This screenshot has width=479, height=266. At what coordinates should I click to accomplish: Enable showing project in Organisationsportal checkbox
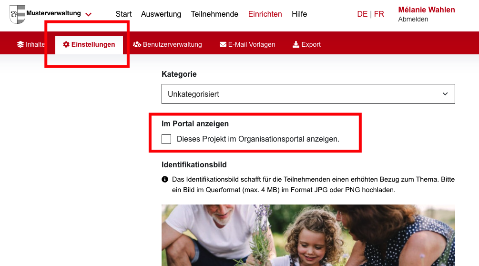(166, 139)
